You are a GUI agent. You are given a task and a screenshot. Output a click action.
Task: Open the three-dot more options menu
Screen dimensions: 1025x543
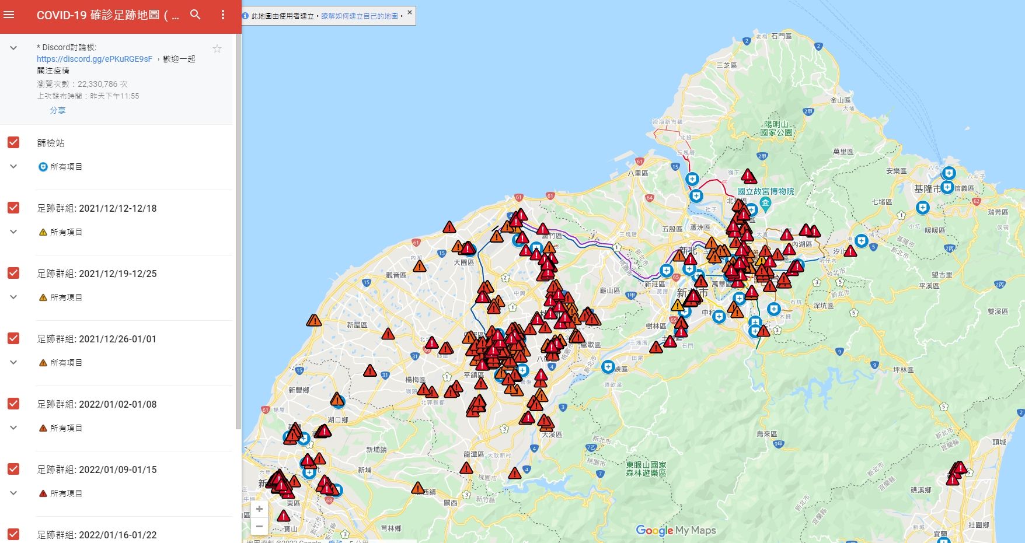[x=222, y=15]
